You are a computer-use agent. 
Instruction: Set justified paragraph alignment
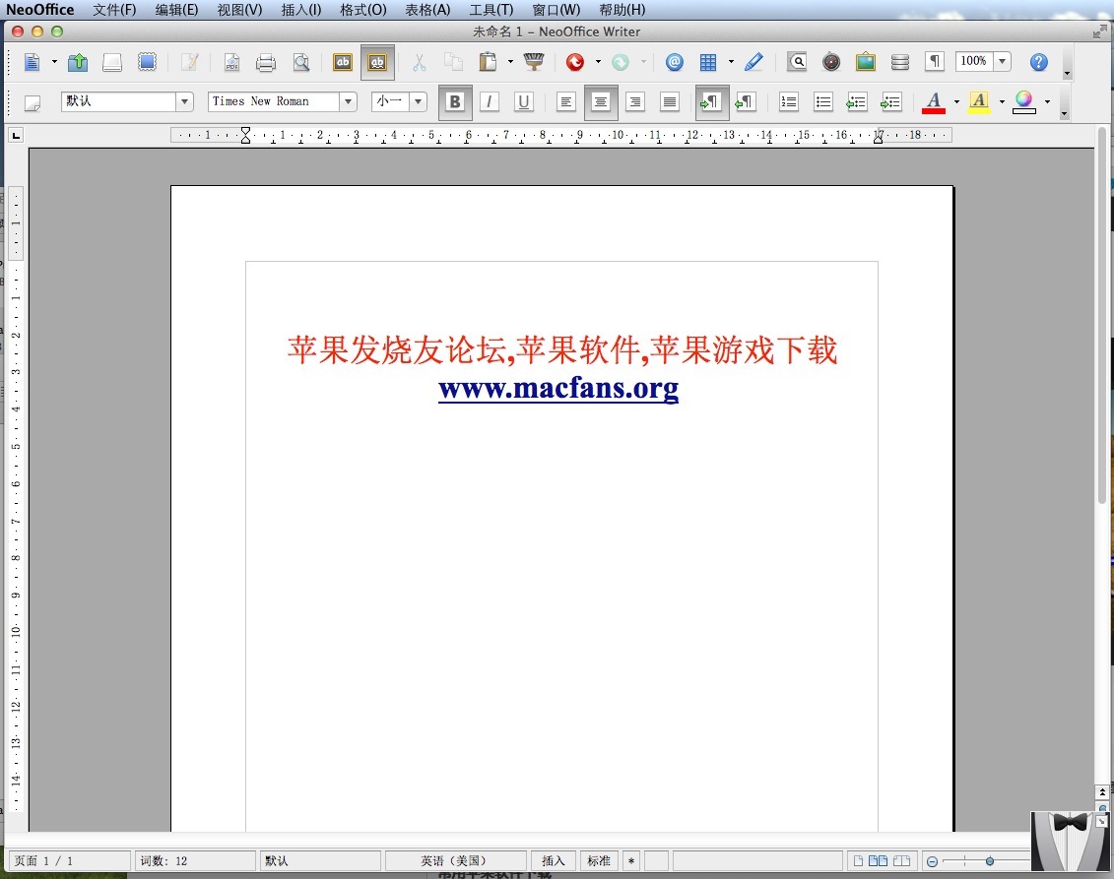[669, 102]
